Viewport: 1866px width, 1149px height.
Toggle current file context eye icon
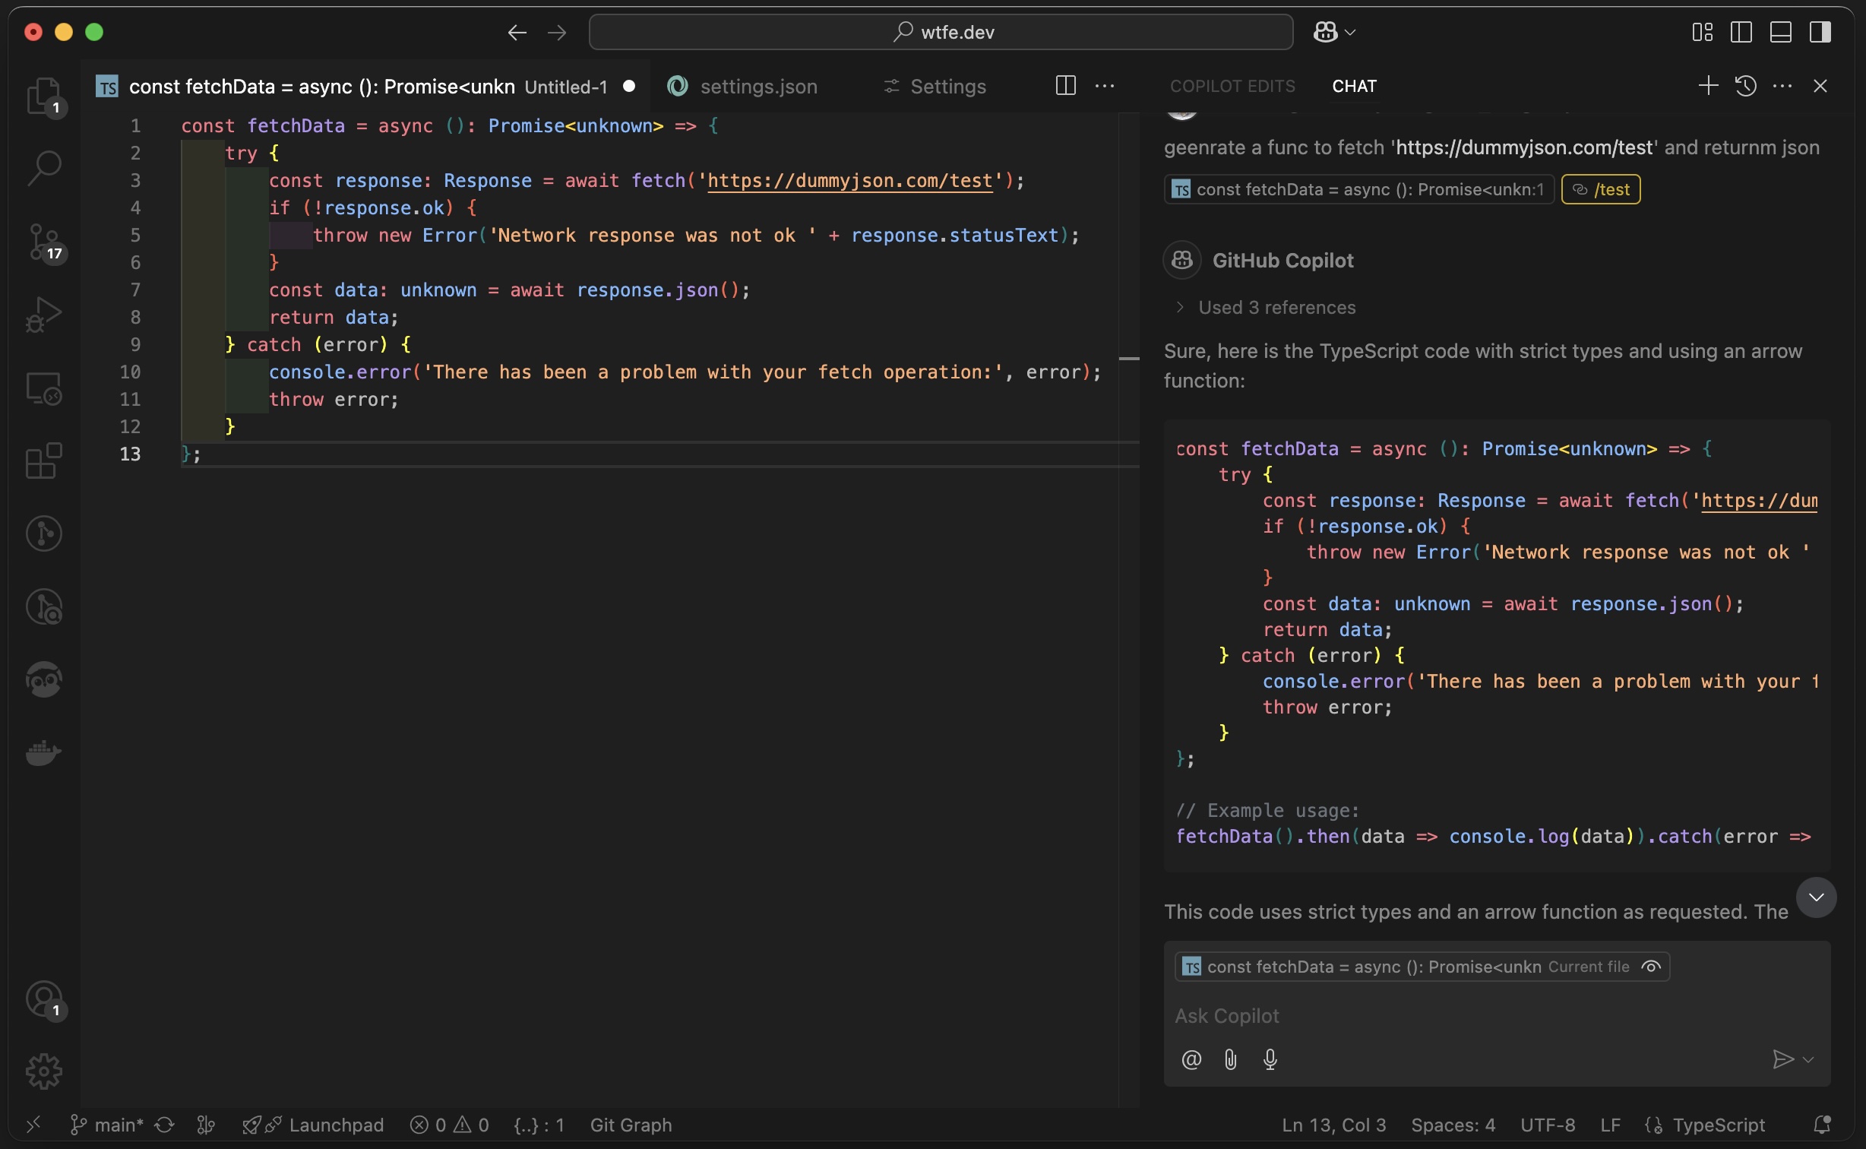(1651, 967)
